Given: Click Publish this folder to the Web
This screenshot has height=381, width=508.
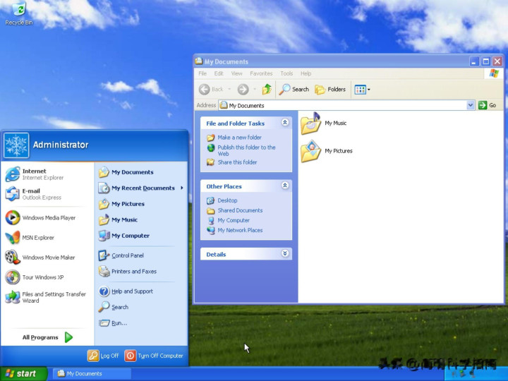Looking at the screenshot, I should tap(241, 150).
